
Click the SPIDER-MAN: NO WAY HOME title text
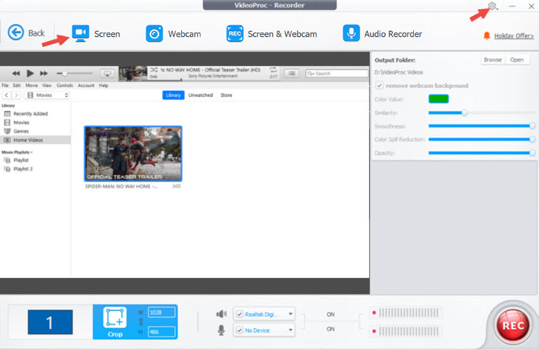click(121, 186)
